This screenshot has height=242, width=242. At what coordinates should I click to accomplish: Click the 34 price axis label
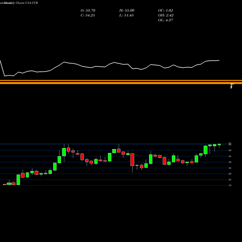(x=230, y=168)
